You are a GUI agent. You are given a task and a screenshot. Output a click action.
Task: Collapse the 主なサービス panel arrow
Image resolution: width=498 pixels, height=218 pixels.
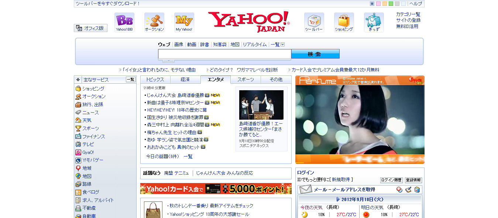click(x=78, y=80)
